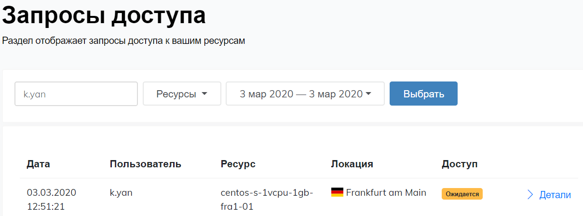This screenshot has width=583, height=216.
Task: Click the Ресурсы dropdown caret
Action: (x=204, y=94)
